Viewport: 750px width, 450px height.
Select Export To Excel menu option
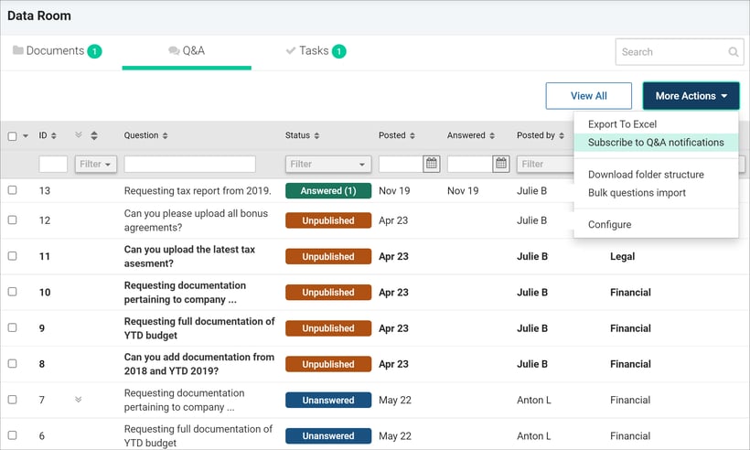coord(622,124)
